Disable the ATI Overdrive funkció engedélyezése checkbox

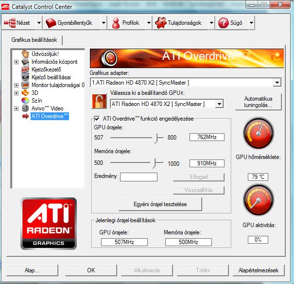(x=97, y=118)
